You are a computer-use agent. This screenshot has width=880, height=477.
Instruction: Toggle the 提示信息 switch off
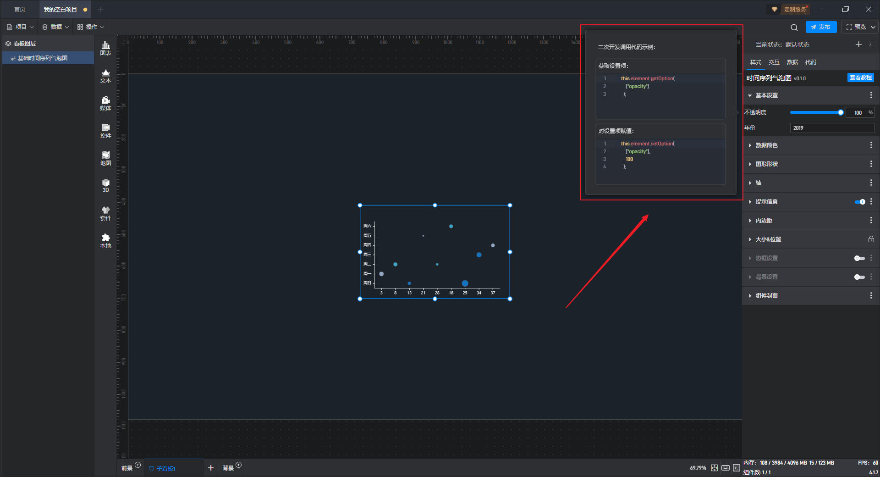click(x=860, y=202)
